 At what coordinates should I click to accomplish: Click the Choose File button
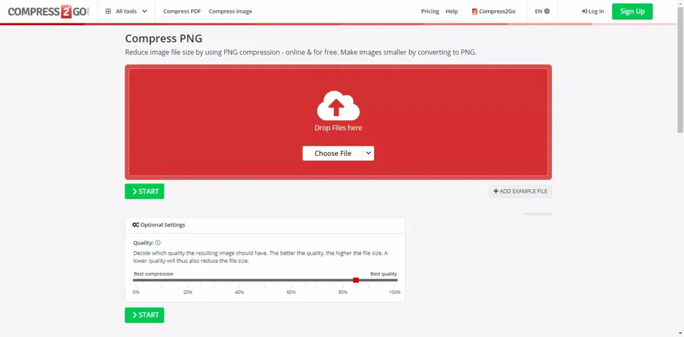(x=333, y=153)
